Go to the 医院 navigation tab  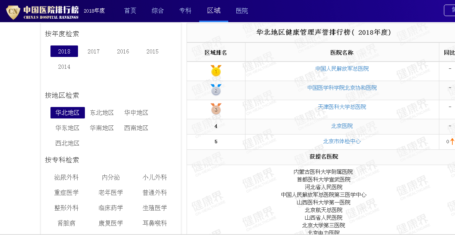tap(242, 11)
